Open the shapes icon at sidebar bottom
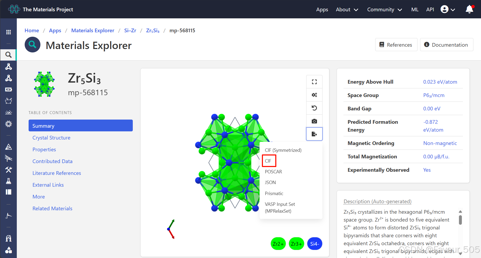Image resolution: width=481 pixels, height=258 pixels. [8, 250]
